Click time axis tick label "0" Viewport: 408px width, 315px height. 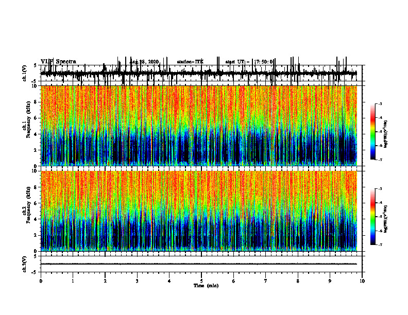coord(41,281)
